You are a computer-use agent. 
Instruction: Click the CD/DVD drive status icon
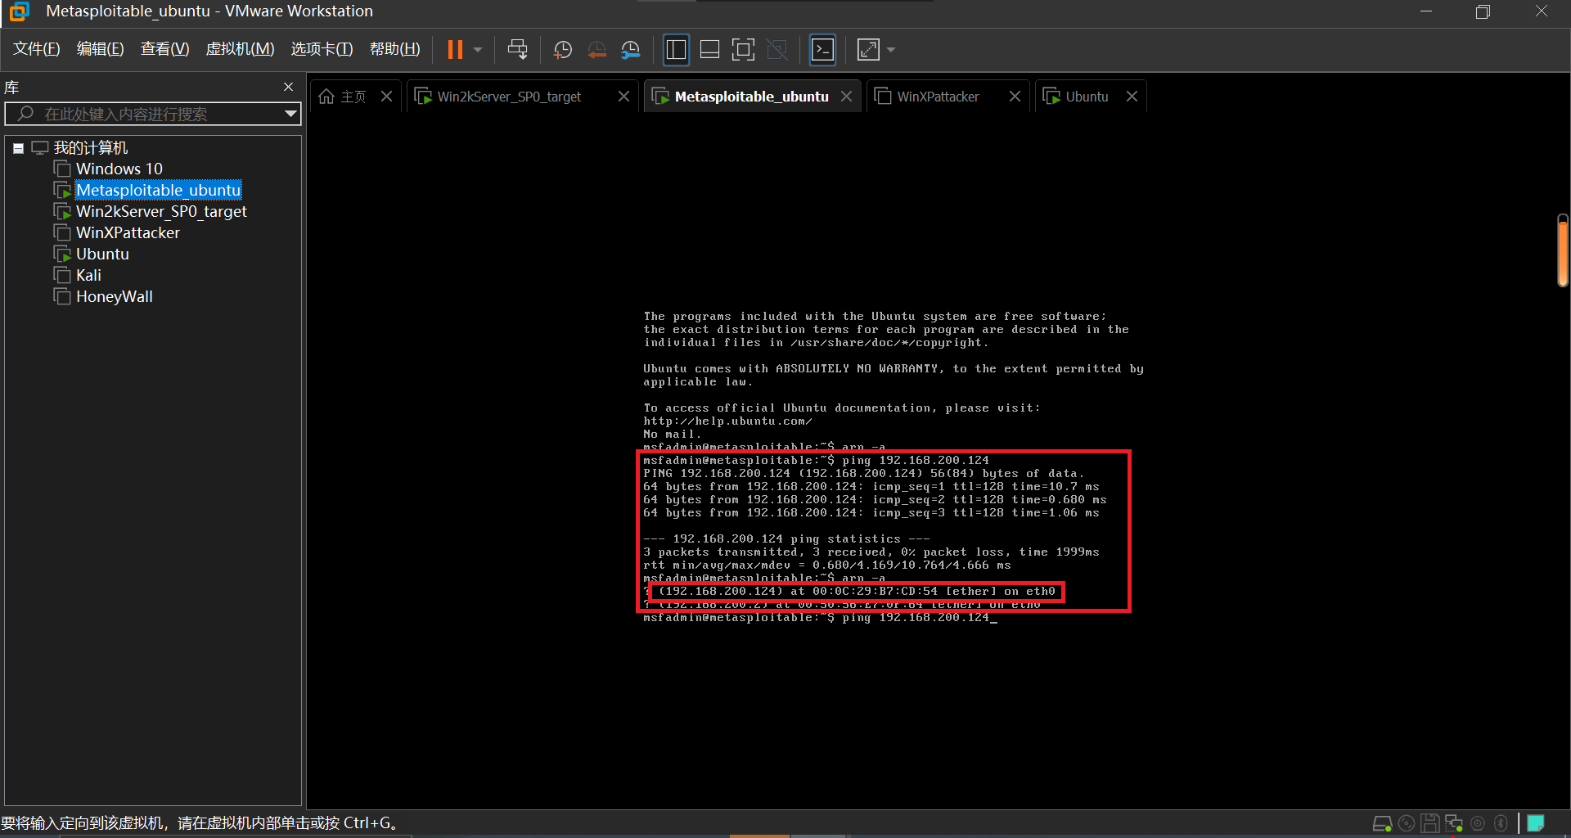click(1407, 823)
